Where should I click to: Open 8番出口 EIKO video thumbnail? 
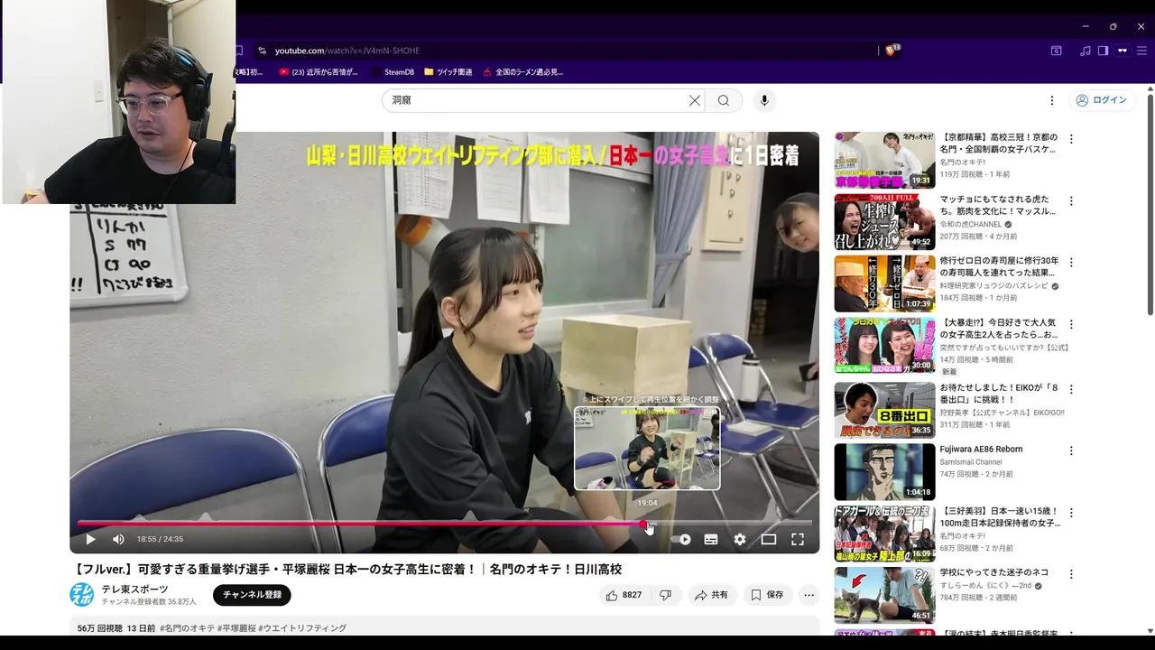pos(884,410)
